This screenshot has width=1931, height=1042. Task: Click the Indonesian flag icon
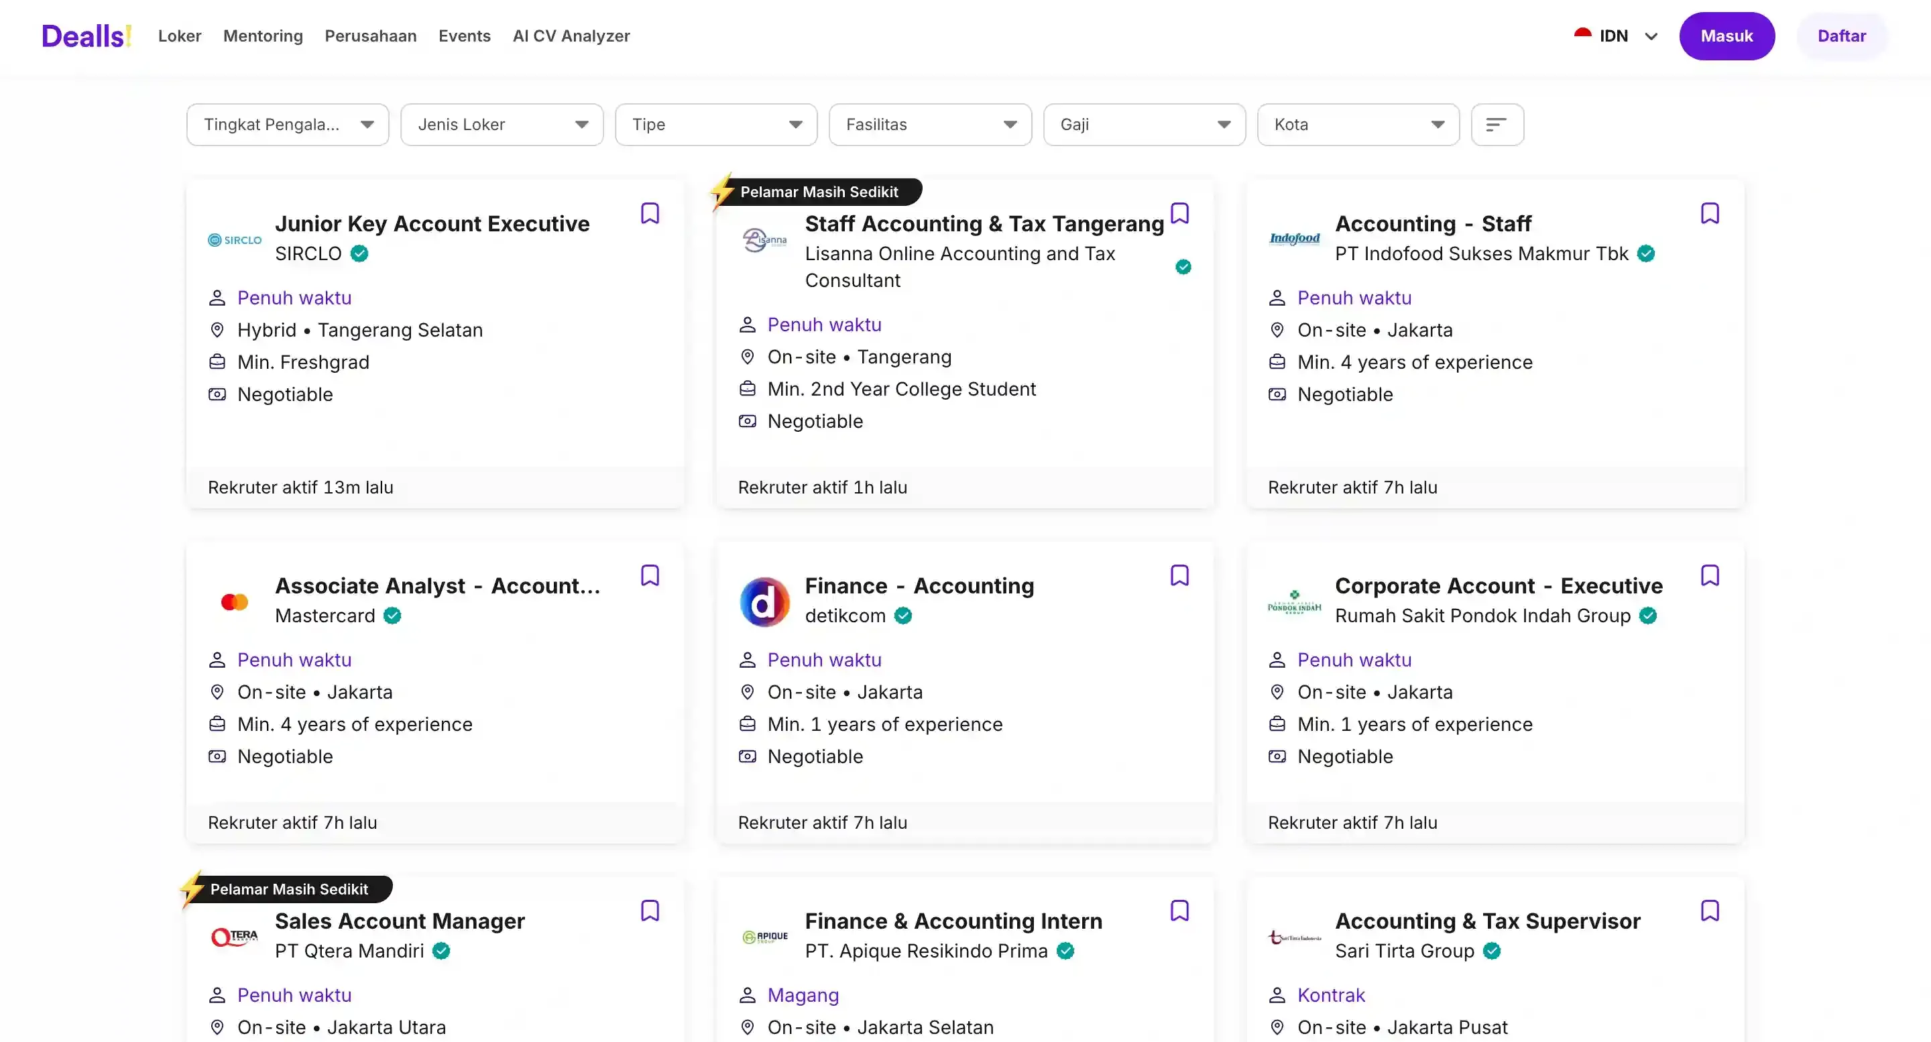point(1582,34)
